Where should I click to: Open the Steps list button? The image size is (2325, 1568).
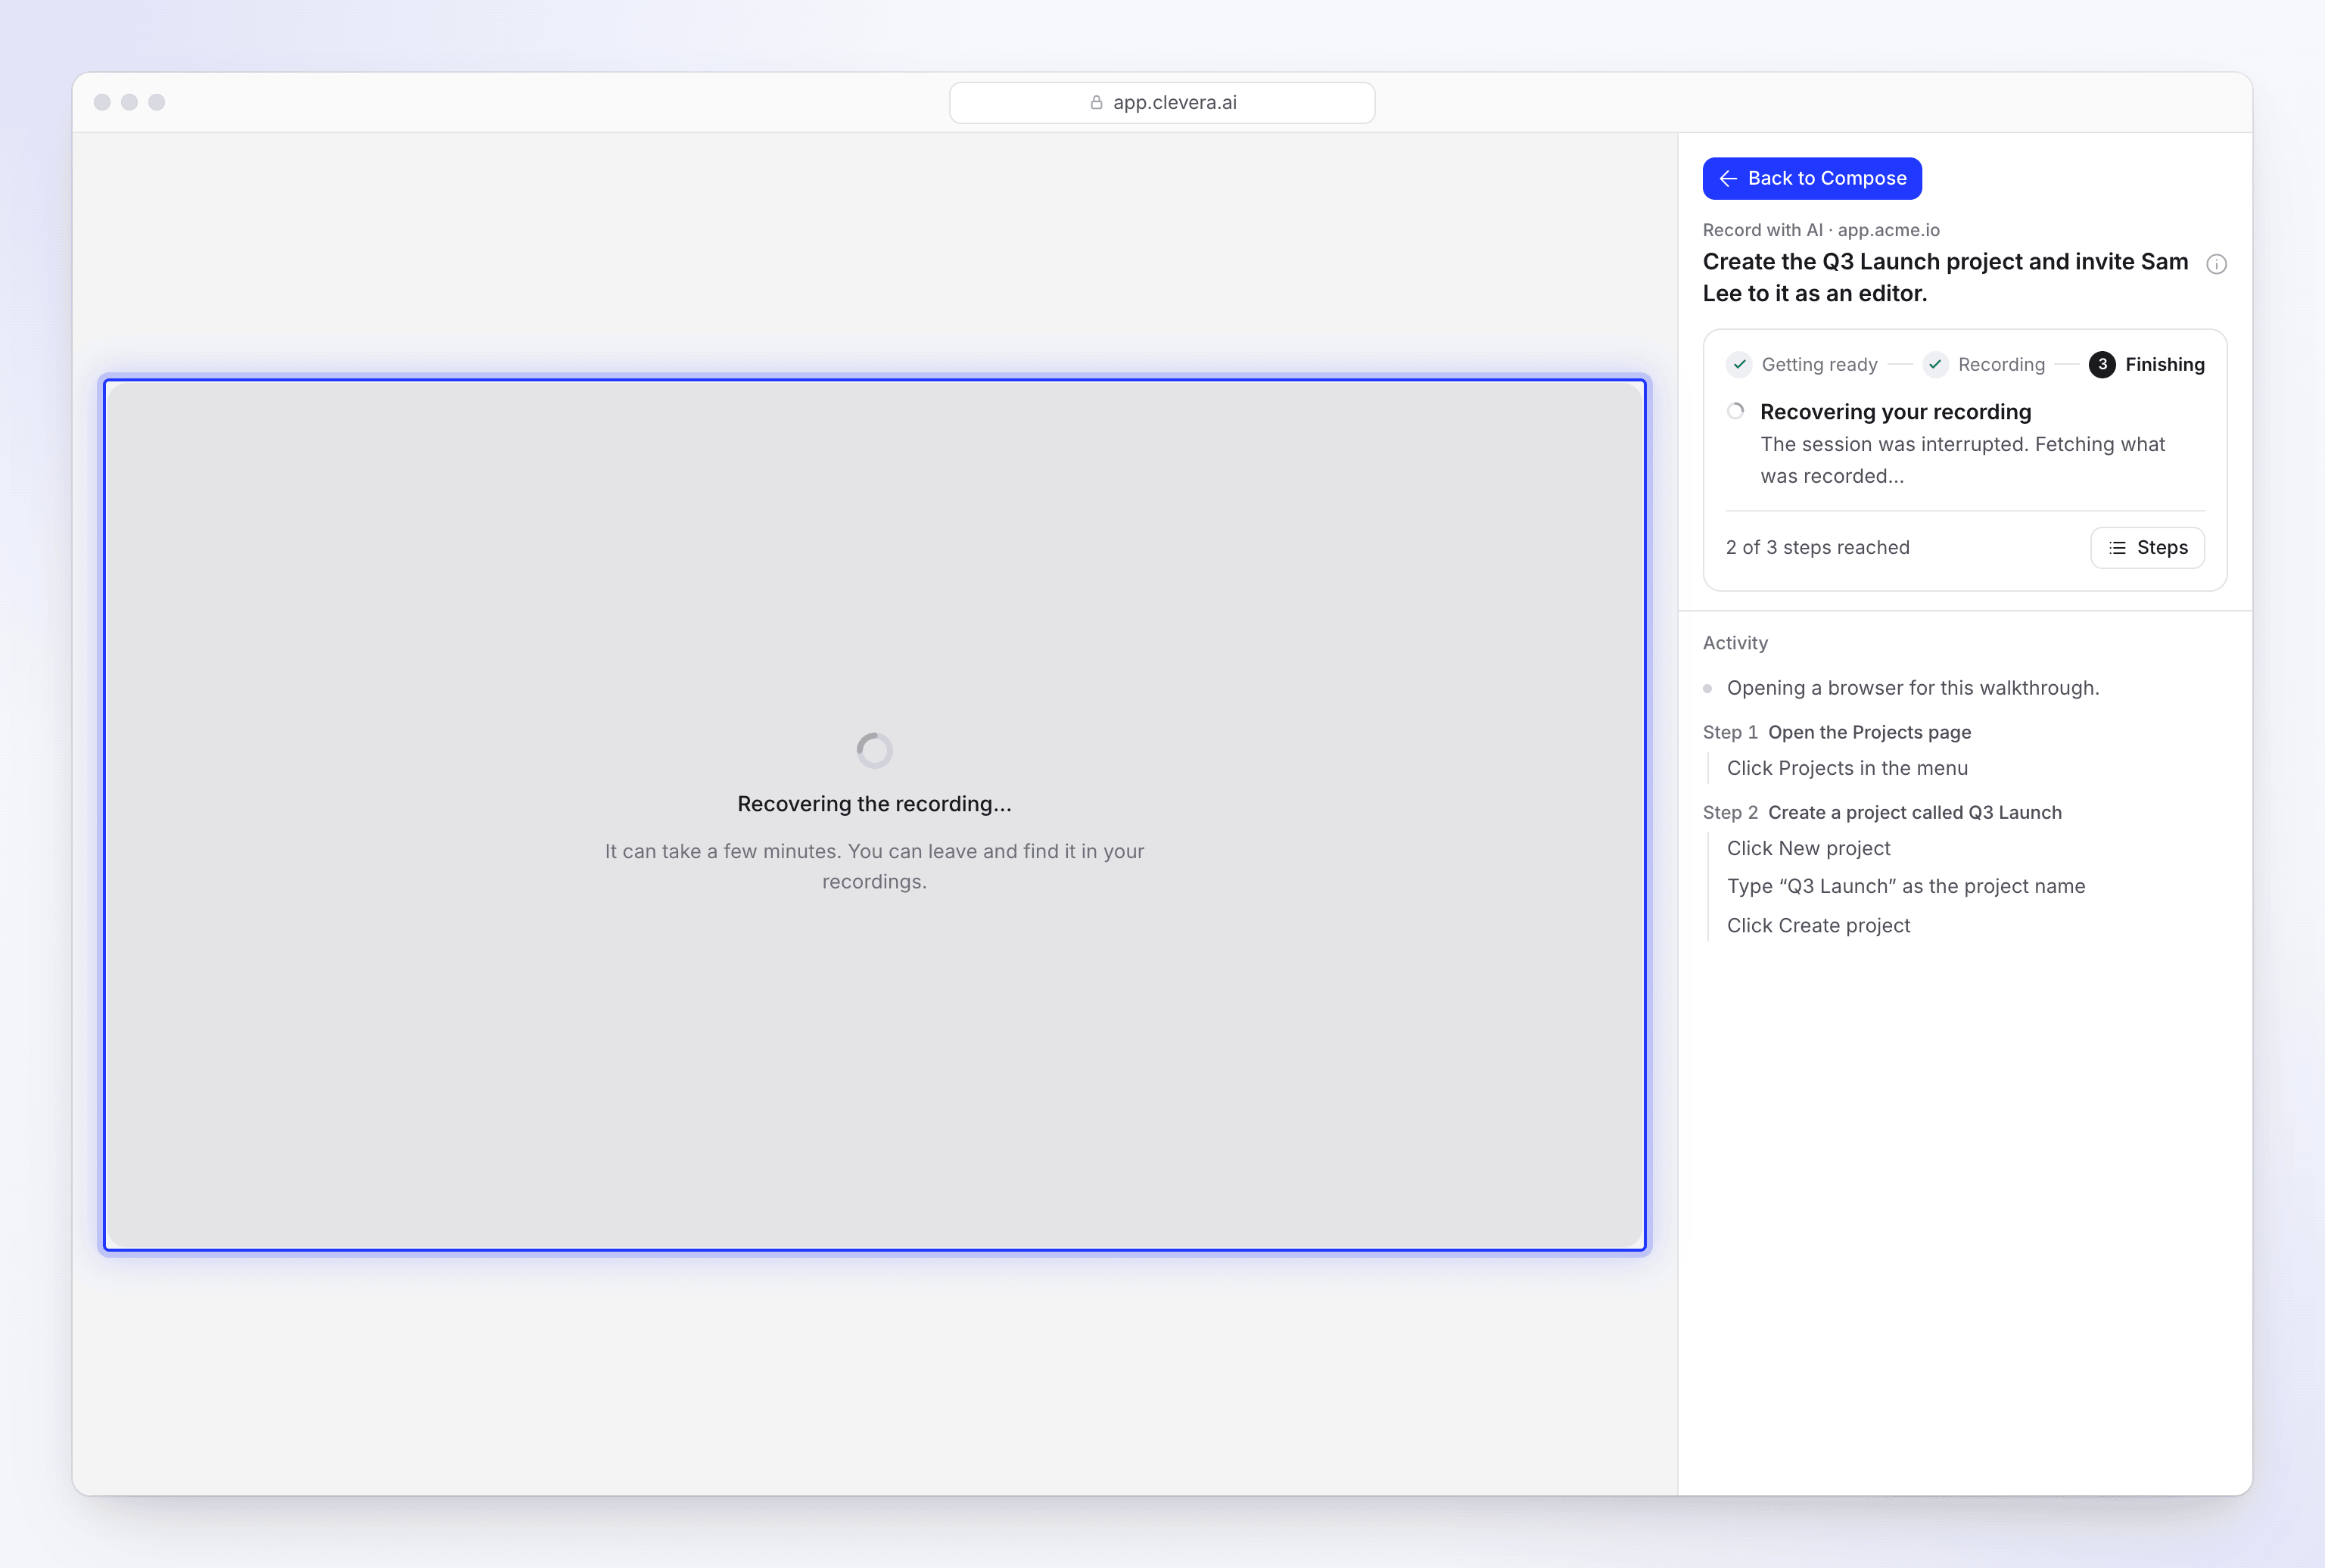point(2147,547)
